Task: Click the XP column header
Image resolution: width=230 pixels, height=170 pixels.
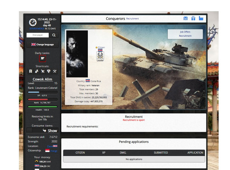Action: pyautogui.click(x=103, y=152)
